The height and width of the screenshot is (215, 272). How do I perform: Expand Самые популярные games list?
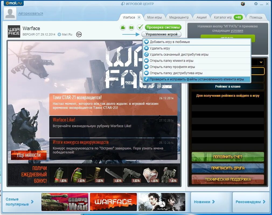[19, 202]
